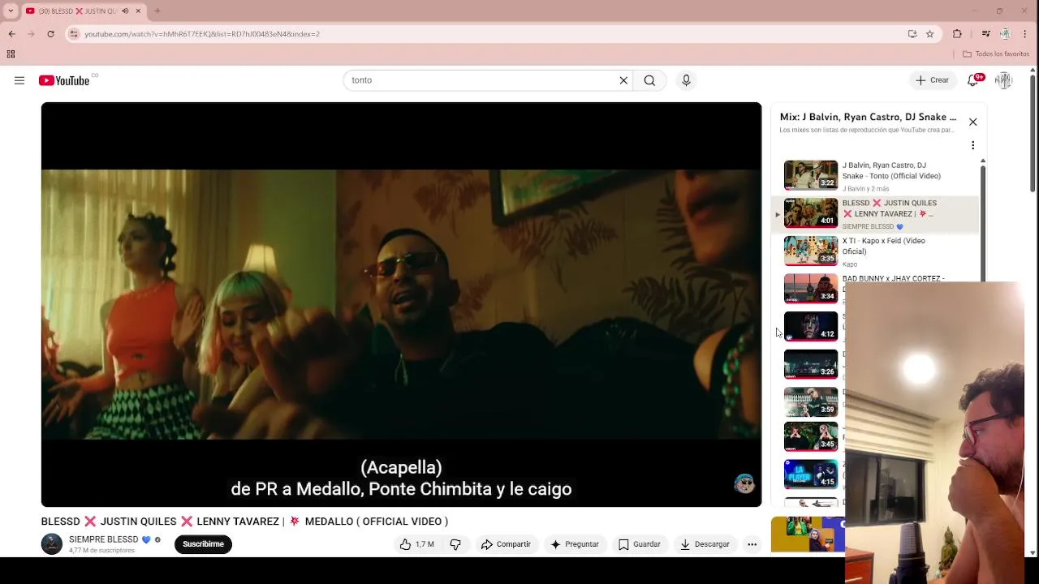Open the apps grid in bookmarks bar
The image size is (1039, 584).
coord(11,54)
